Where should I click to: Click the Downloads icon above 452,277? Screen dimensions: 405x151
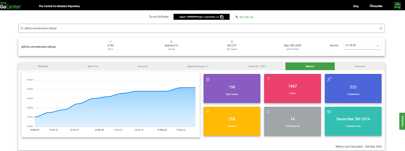232,41
